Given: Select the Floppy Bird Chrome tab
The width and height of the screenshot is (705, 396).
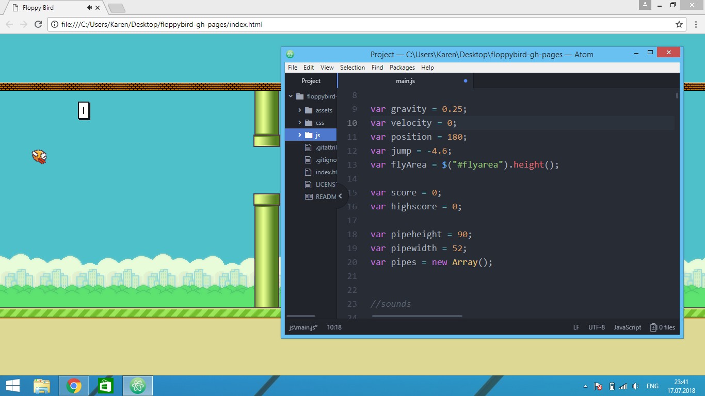Looking at the screenshot, I should (x=54, y=8).
